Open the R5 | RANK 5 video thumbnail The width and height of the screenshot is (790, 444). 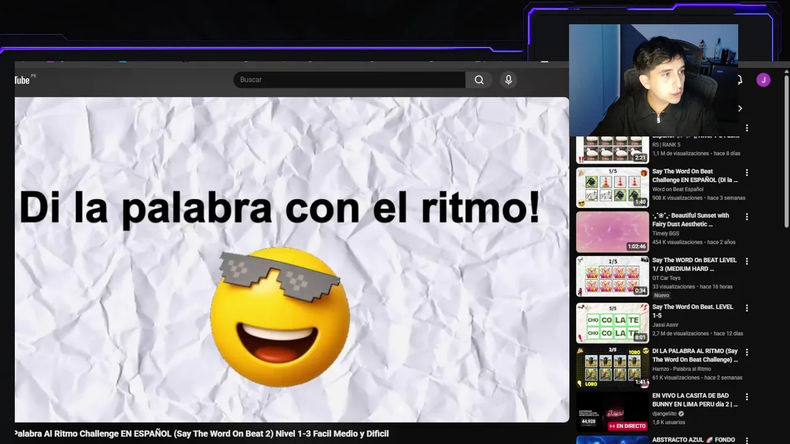coord(612,149)
